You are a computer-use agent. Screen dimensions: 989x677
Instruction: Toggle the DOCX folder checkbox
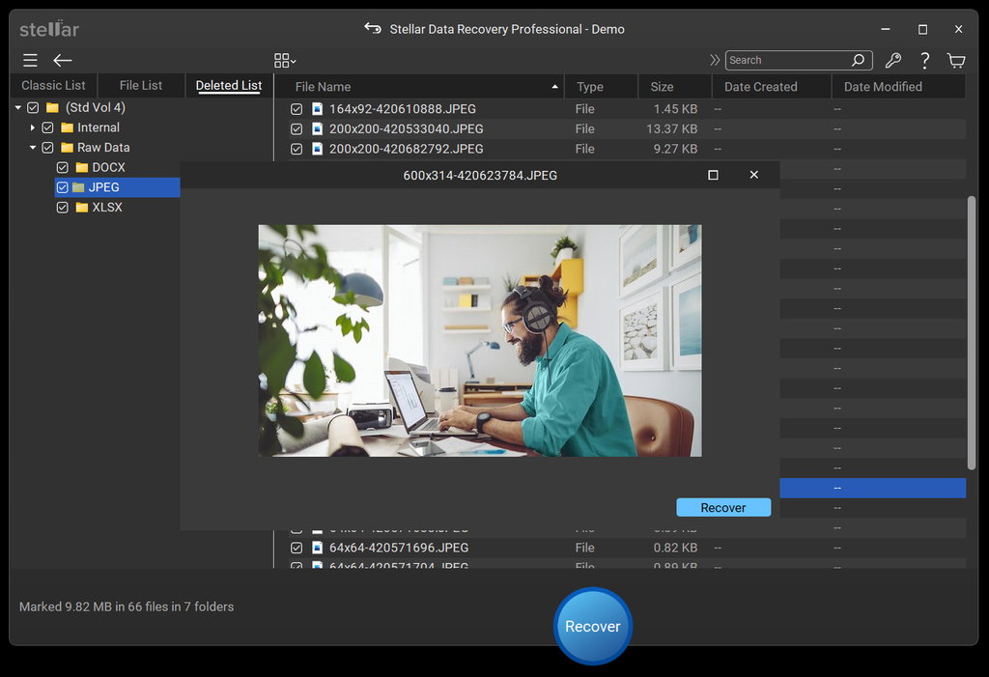click(x=63, y=167)
